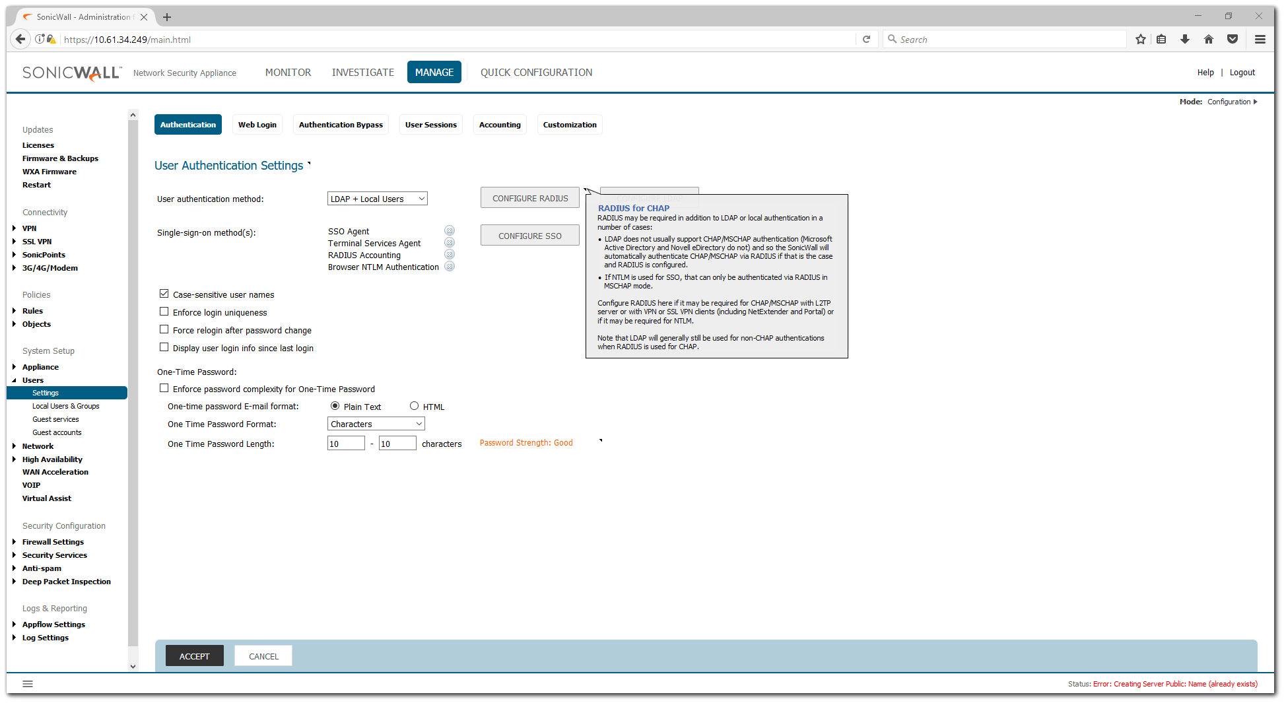Open One Time Password Format dropdown
This screenshot has width=1286, height=705.
tap(376, 424)
